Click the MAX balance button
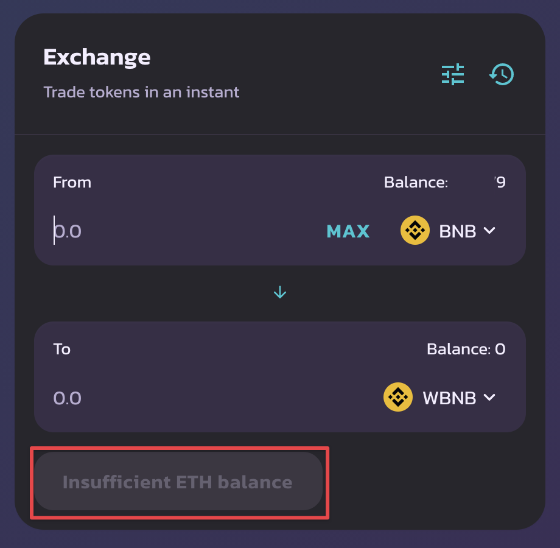The image size is (560, 548). [348, 231]
